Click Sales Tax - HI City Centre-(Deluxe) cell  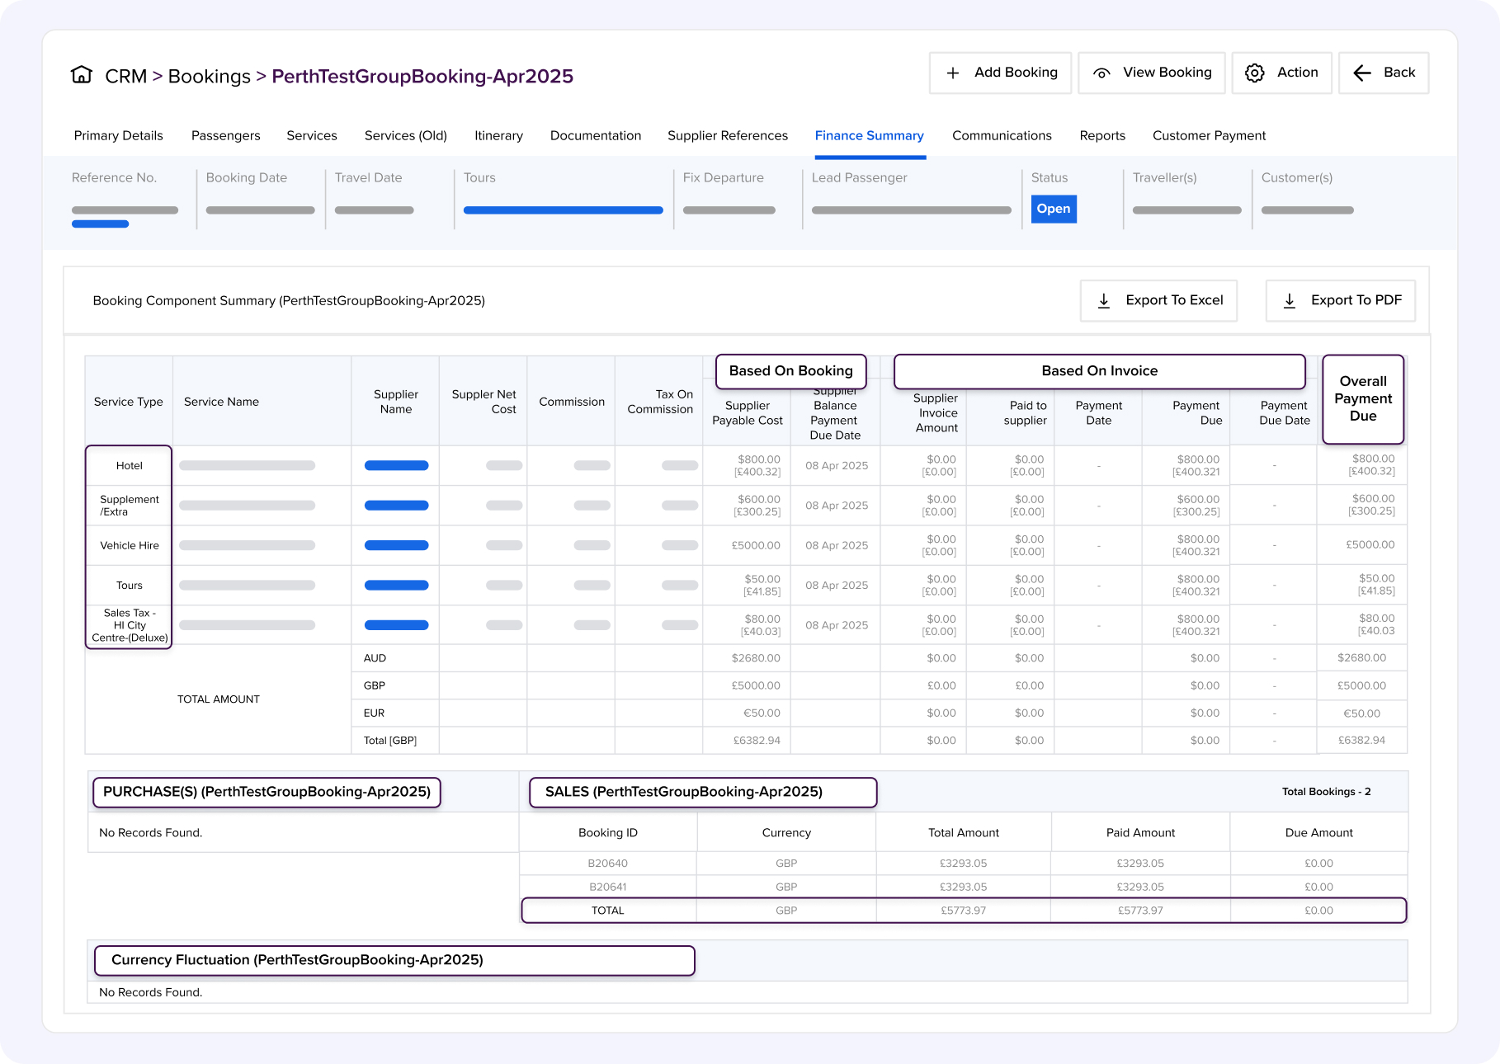(130, 625)
